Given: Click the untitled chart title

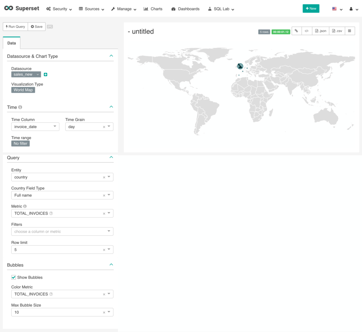Looking at the screenshot, I should [x=141, y=32].
